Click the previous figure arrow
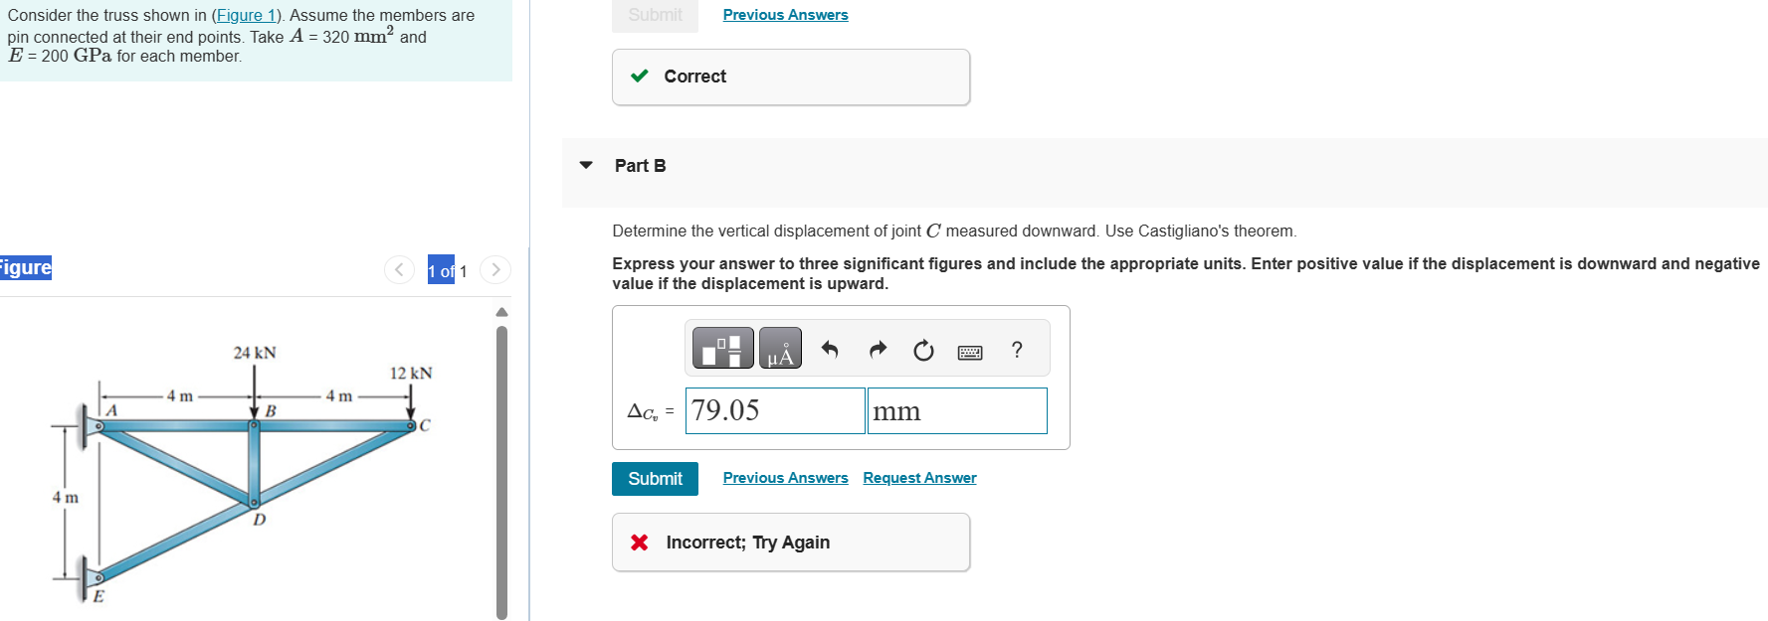Viewport: 1768px width, 621px height. [x=399, y=269]
